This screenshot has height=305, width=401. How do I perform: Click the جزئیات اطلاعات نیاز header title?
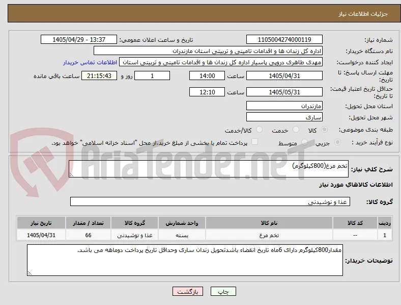(363, 14)
